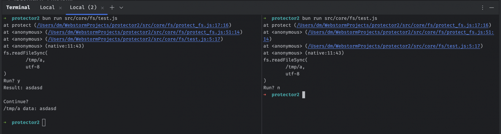Close the Local (2) terminal tab
Image resolution: width=501 pixels, height=134 pixels.
click(x=102, y=8)
